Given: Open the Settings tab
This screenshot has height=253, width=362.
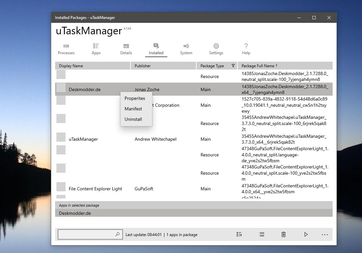Looking at the screenshot, I should pos(216,49).
